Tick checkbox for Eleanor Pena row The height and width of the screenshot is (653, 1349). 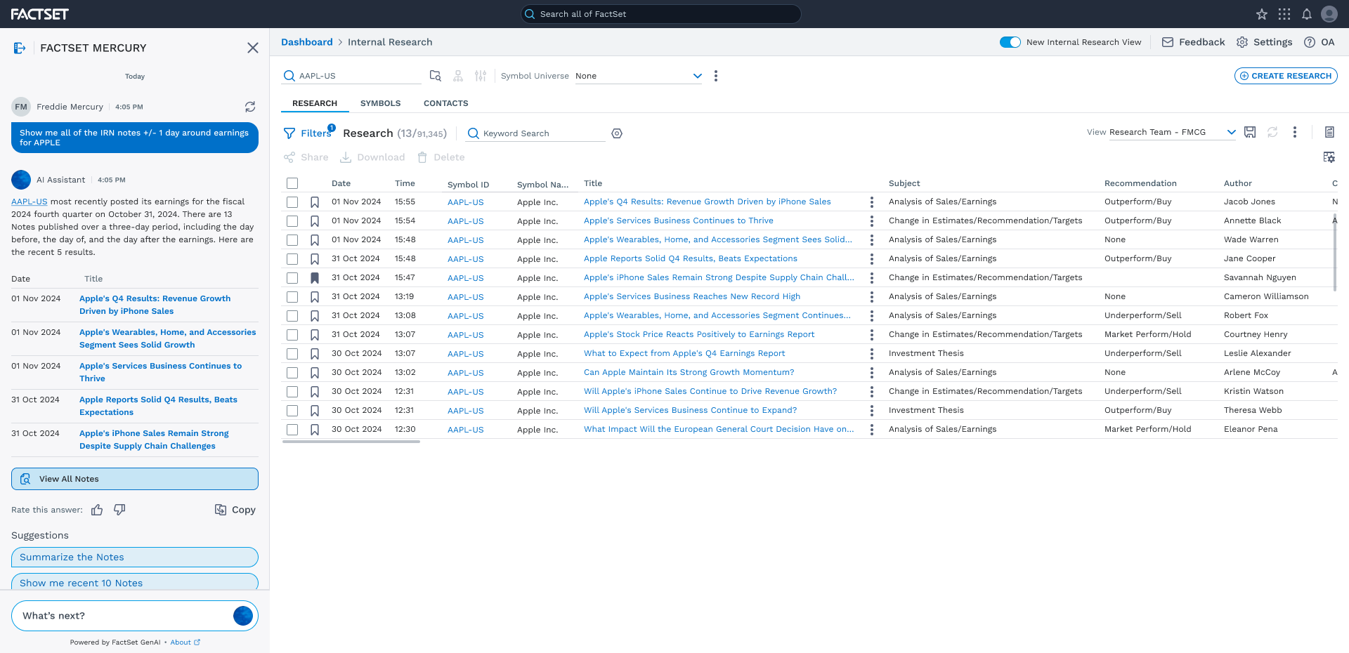pyautogui.click(x=292, y=430)
